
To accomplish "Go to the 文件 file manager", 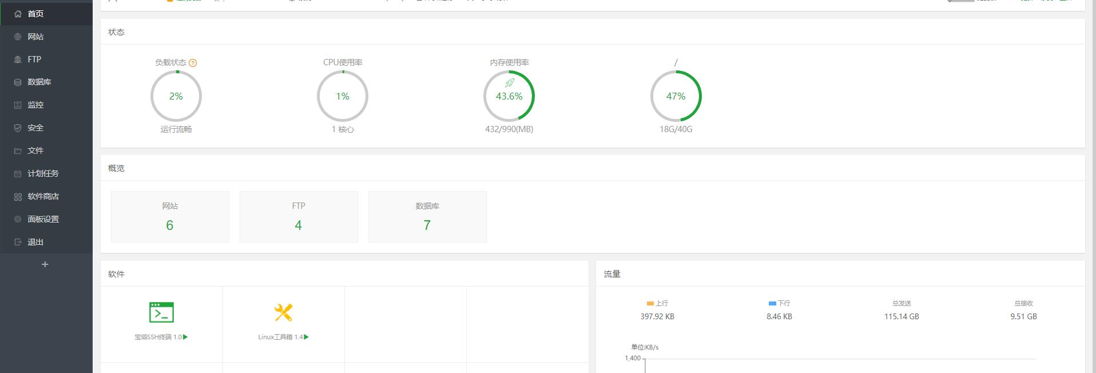I will 46,151.
